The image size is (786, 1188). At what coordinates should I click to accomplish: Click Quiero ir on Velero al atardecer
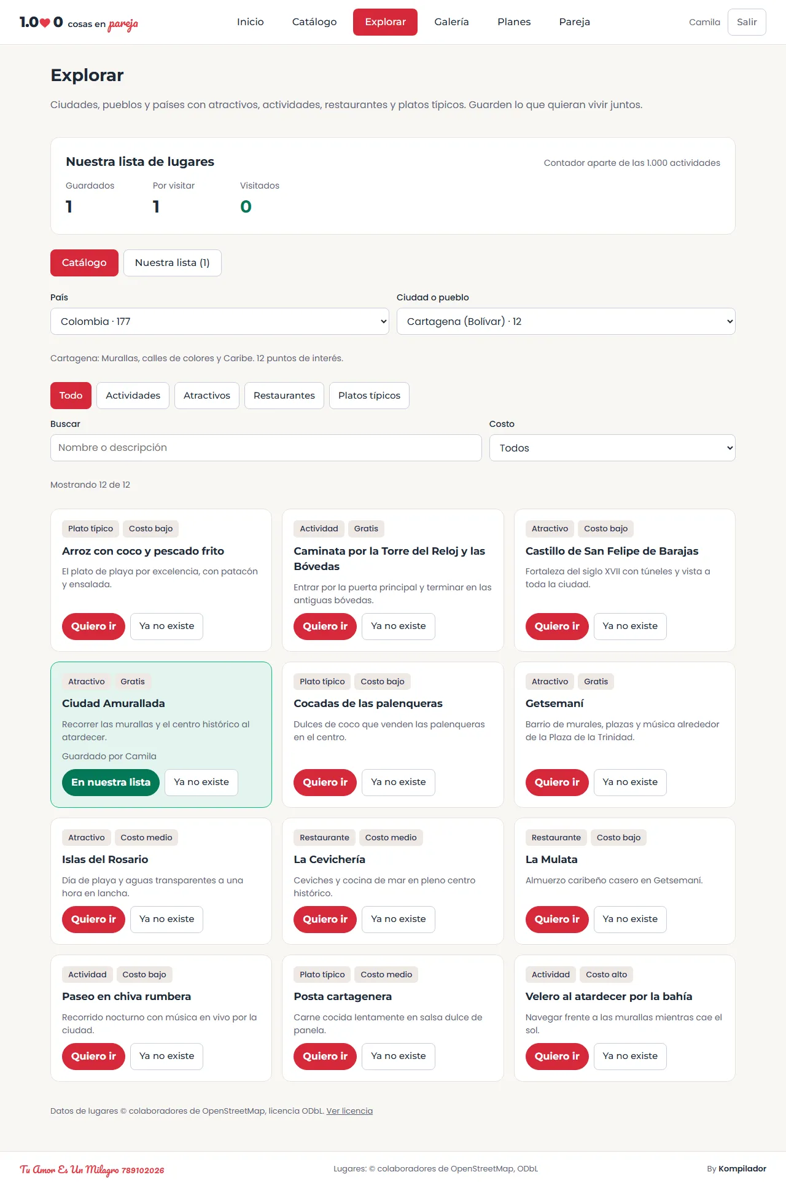(x=557, y=1057)
